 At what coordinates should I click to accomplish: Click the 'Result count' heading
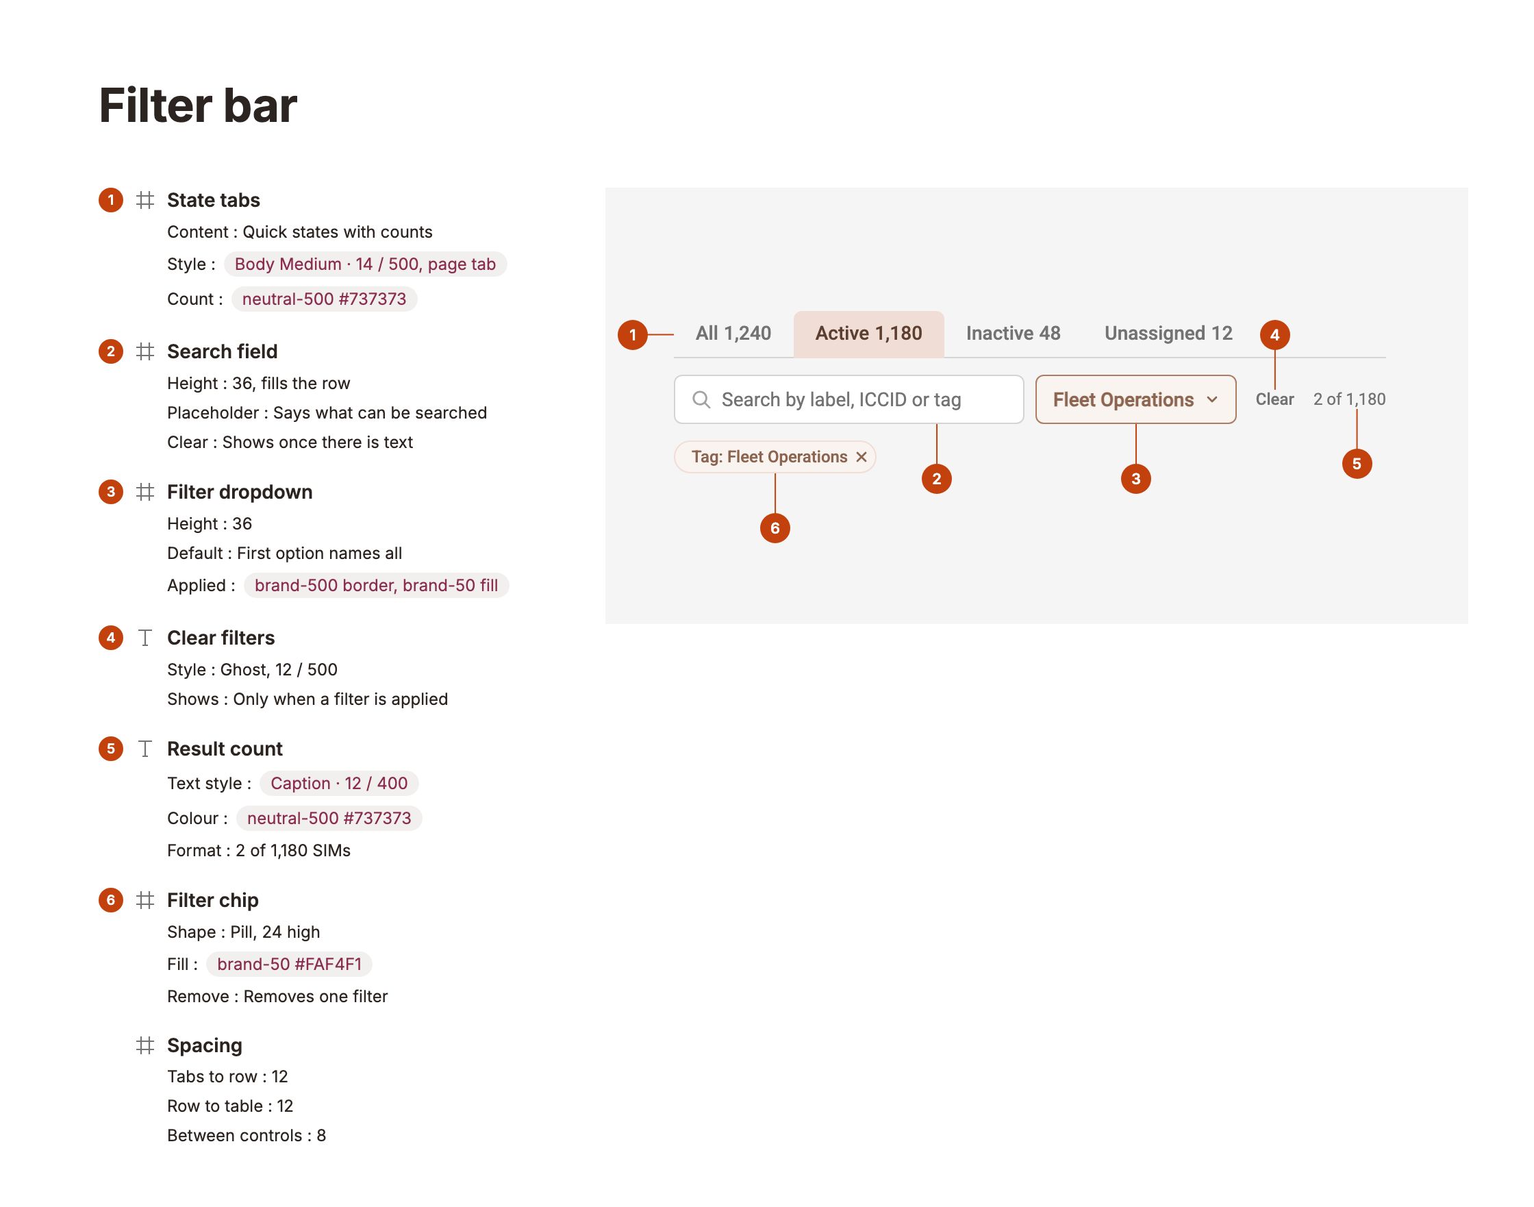(x=225, y=748)
